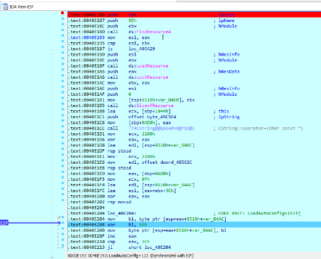This screenshot has width=321, height=259.
Task: Click offset byte_45C5E4 operand
Action: (x=152, y=117)
